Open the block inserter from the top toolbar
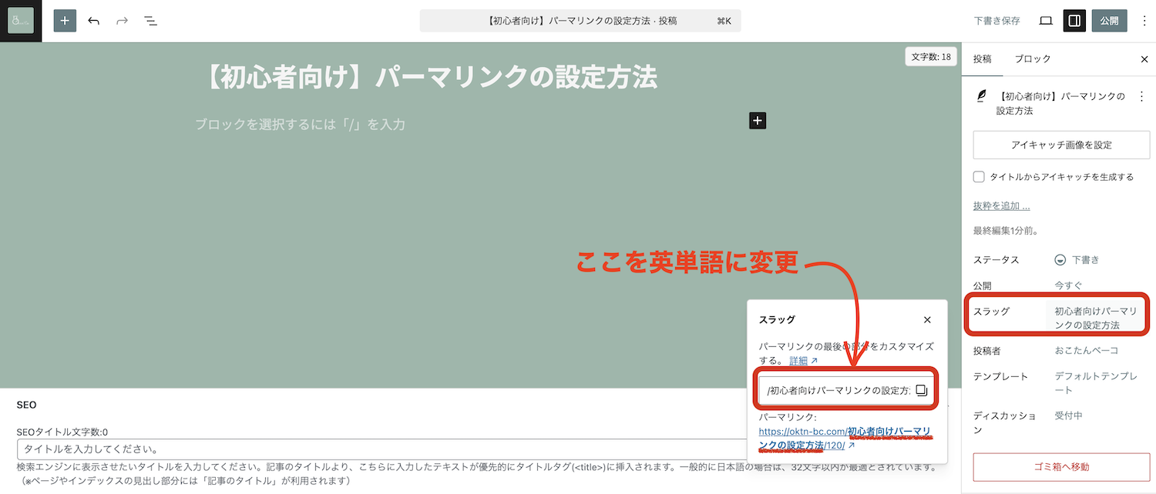 (x=65, y=21)
